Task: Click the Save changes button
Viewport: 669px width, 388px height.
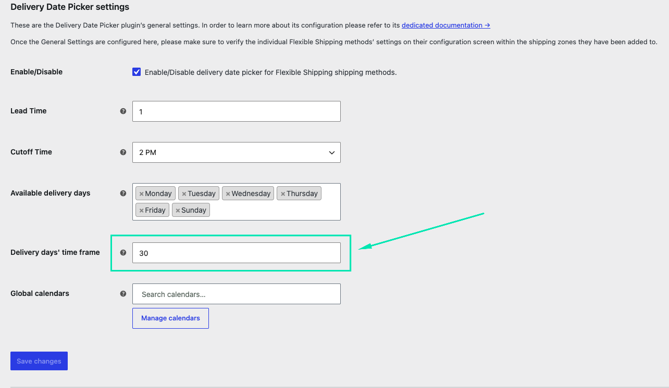Action: [39, 361]
